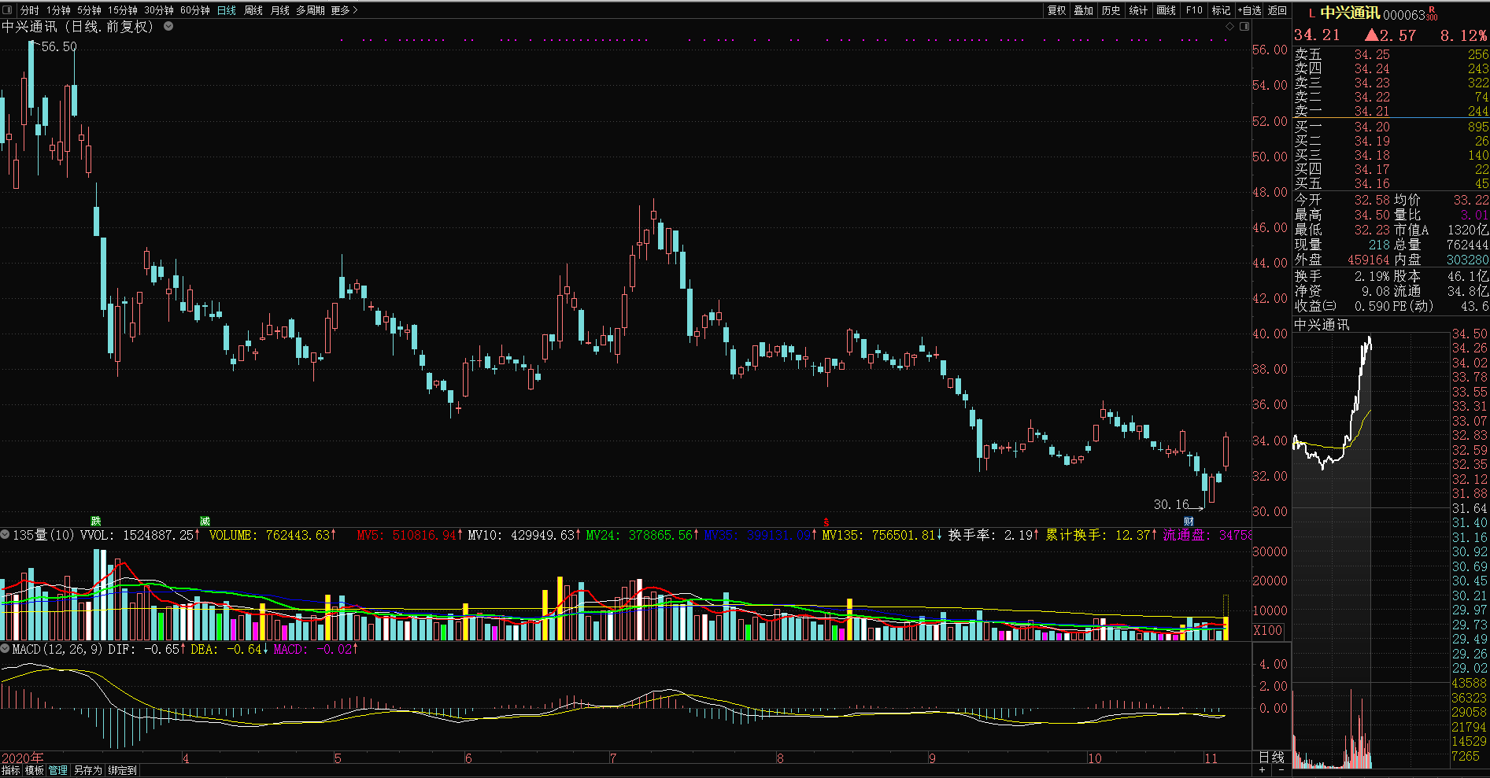Click the plus zoom control at bottom of chart
Screen dimensions: 1490x778
pyautogui.click(x=1263, y=770)
